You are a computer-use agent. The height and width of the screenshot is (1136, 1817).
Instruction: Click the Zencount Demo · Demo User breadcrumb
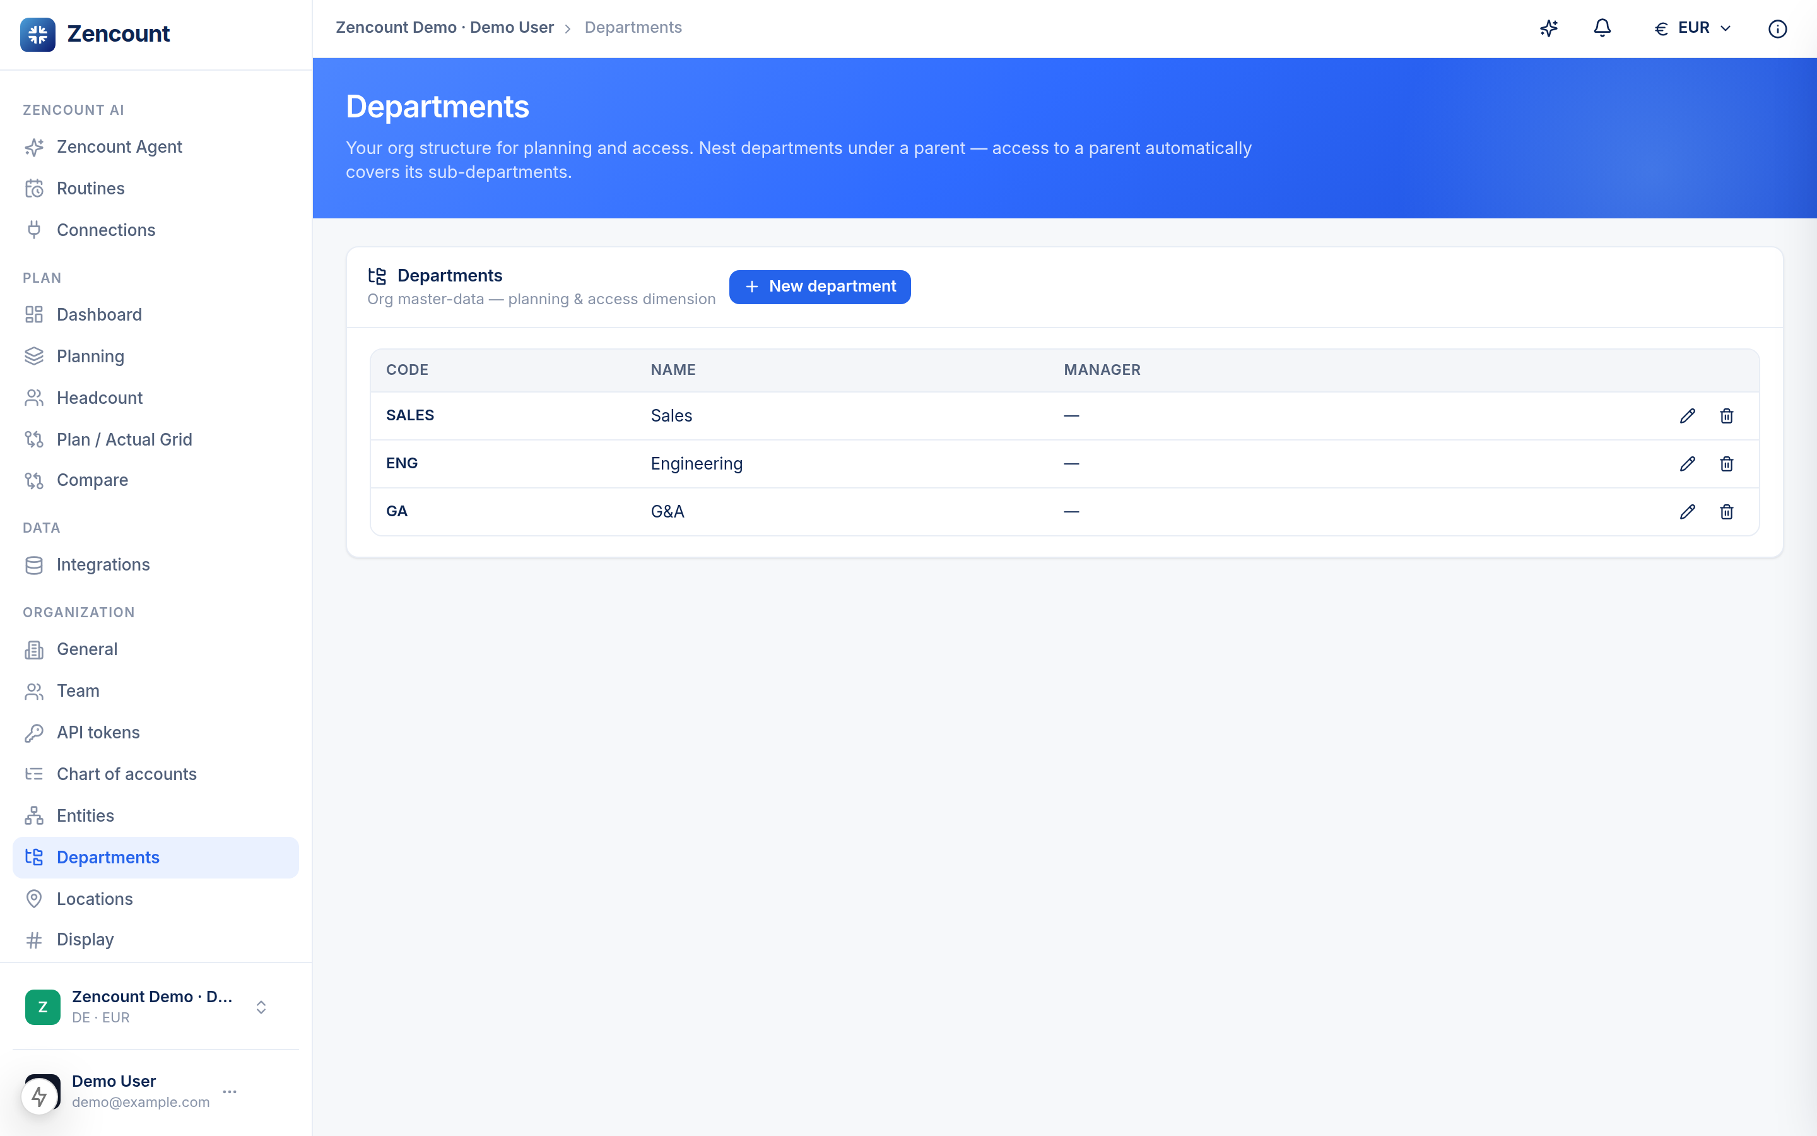445,28
